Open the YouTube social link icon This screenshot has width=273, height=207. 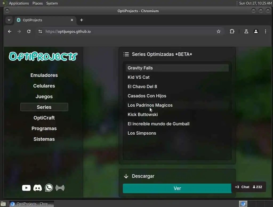[26, 188]
